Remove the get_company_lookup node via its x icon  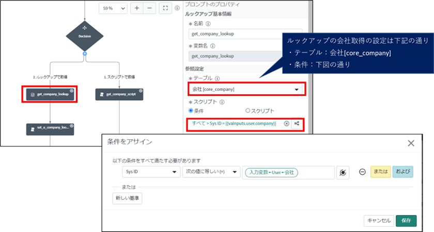point(72,91)
